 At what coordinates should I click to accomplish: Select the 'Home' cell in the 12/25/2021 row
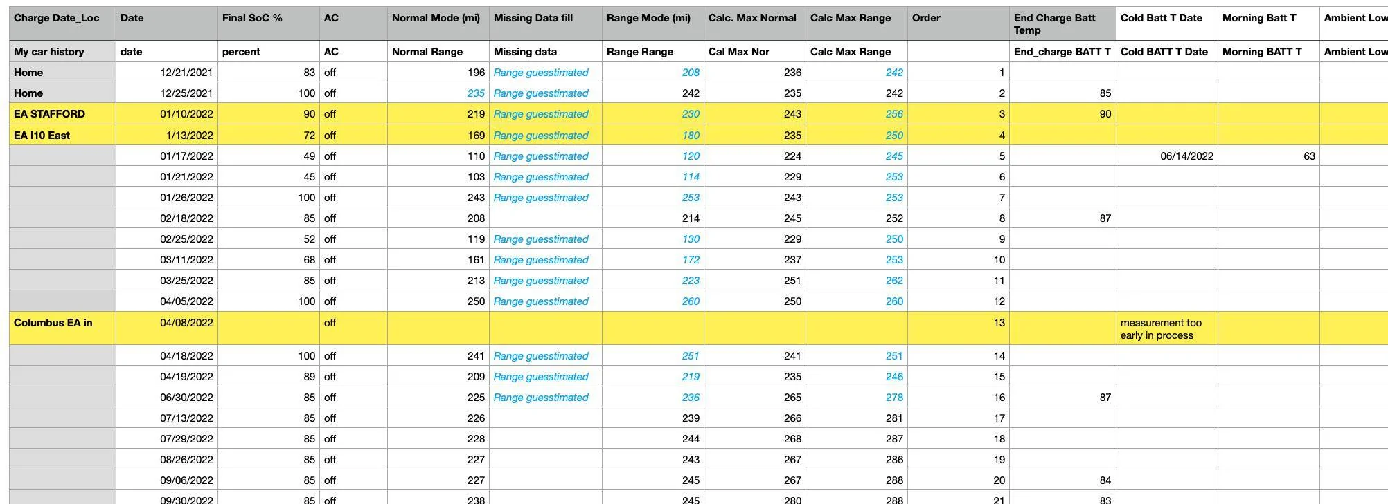pos(62,93)
